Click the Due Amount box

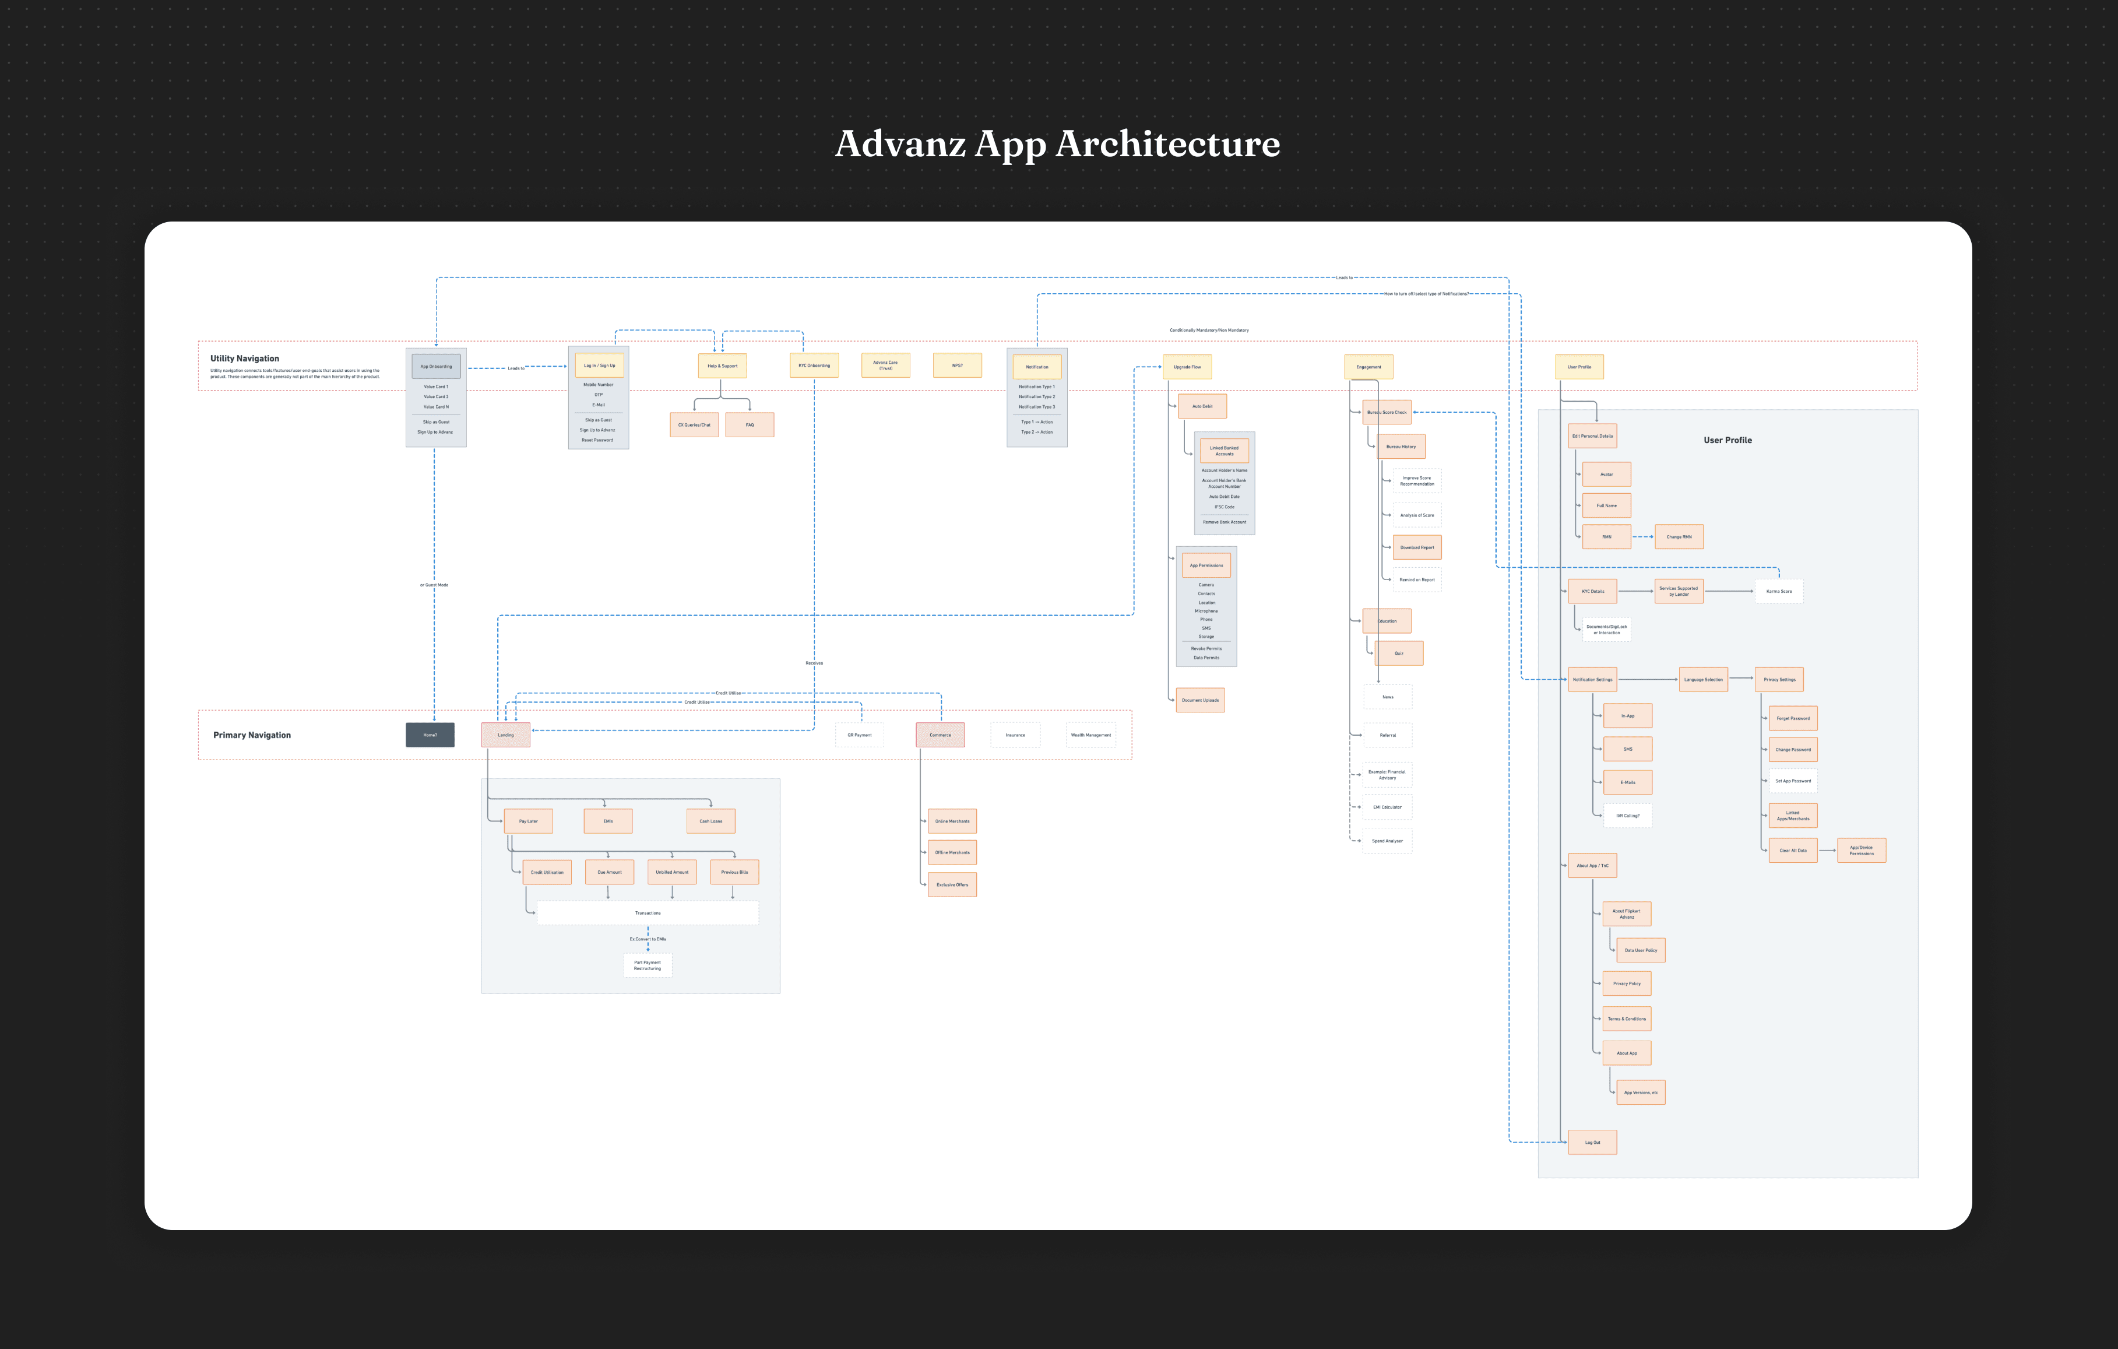[610, 872]
